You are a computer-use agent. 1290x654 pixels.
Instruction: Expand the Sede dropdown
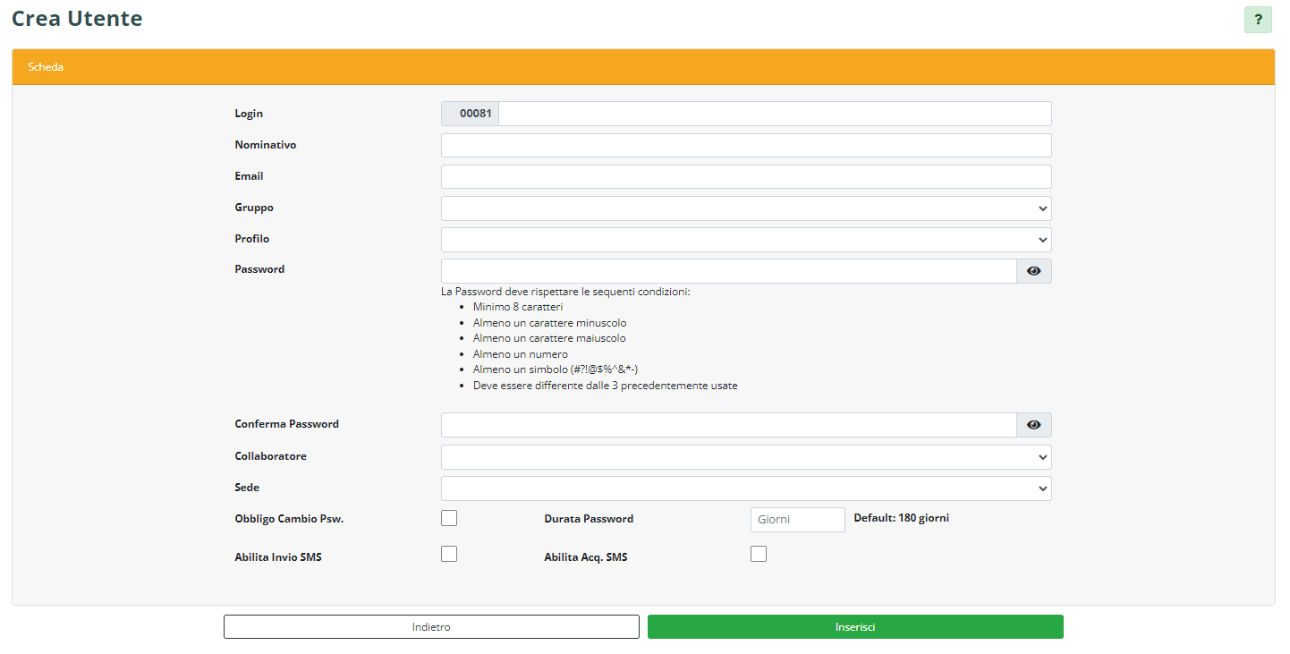coord(745,488)
